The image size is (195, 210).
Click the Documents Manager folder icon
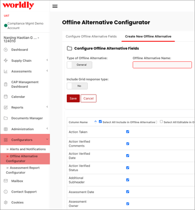6,118
